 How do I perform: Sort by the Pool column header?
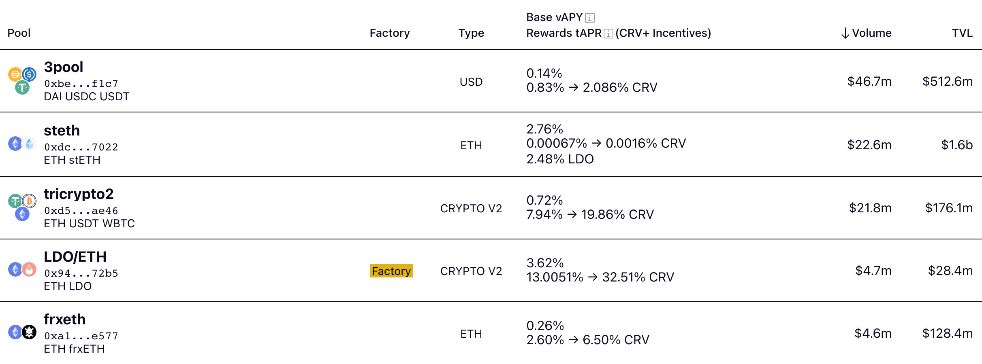(18, 33)
